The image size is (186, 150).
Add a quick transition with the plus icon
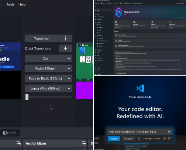[x=65, y=48]
